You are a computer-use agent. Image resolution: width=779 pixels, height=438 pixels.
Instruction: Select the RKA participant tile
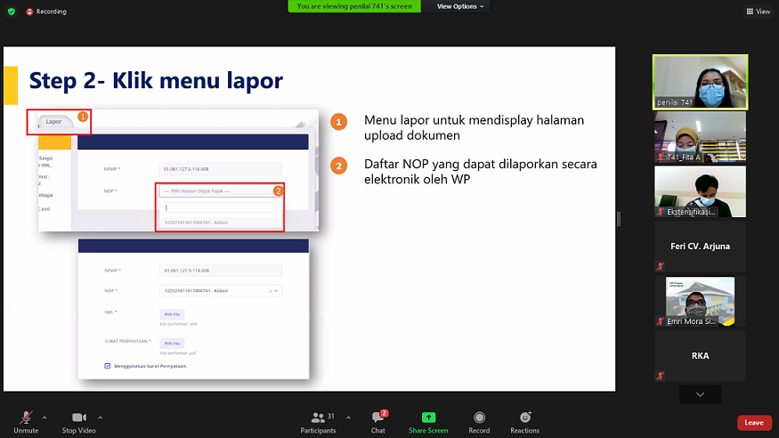[x=700, y=356]
